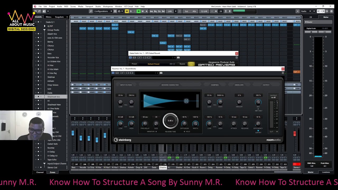The image size is (338, 190).
Task: Open the VST Cloud menu
Action: [x=128, y=6]
